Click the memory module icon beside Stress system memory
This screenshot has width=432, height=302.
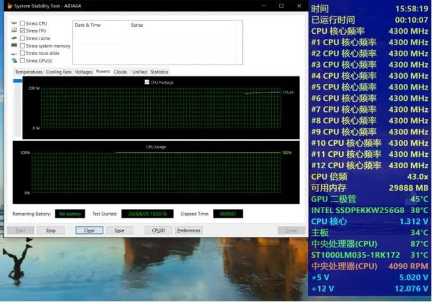pos(14,46)
